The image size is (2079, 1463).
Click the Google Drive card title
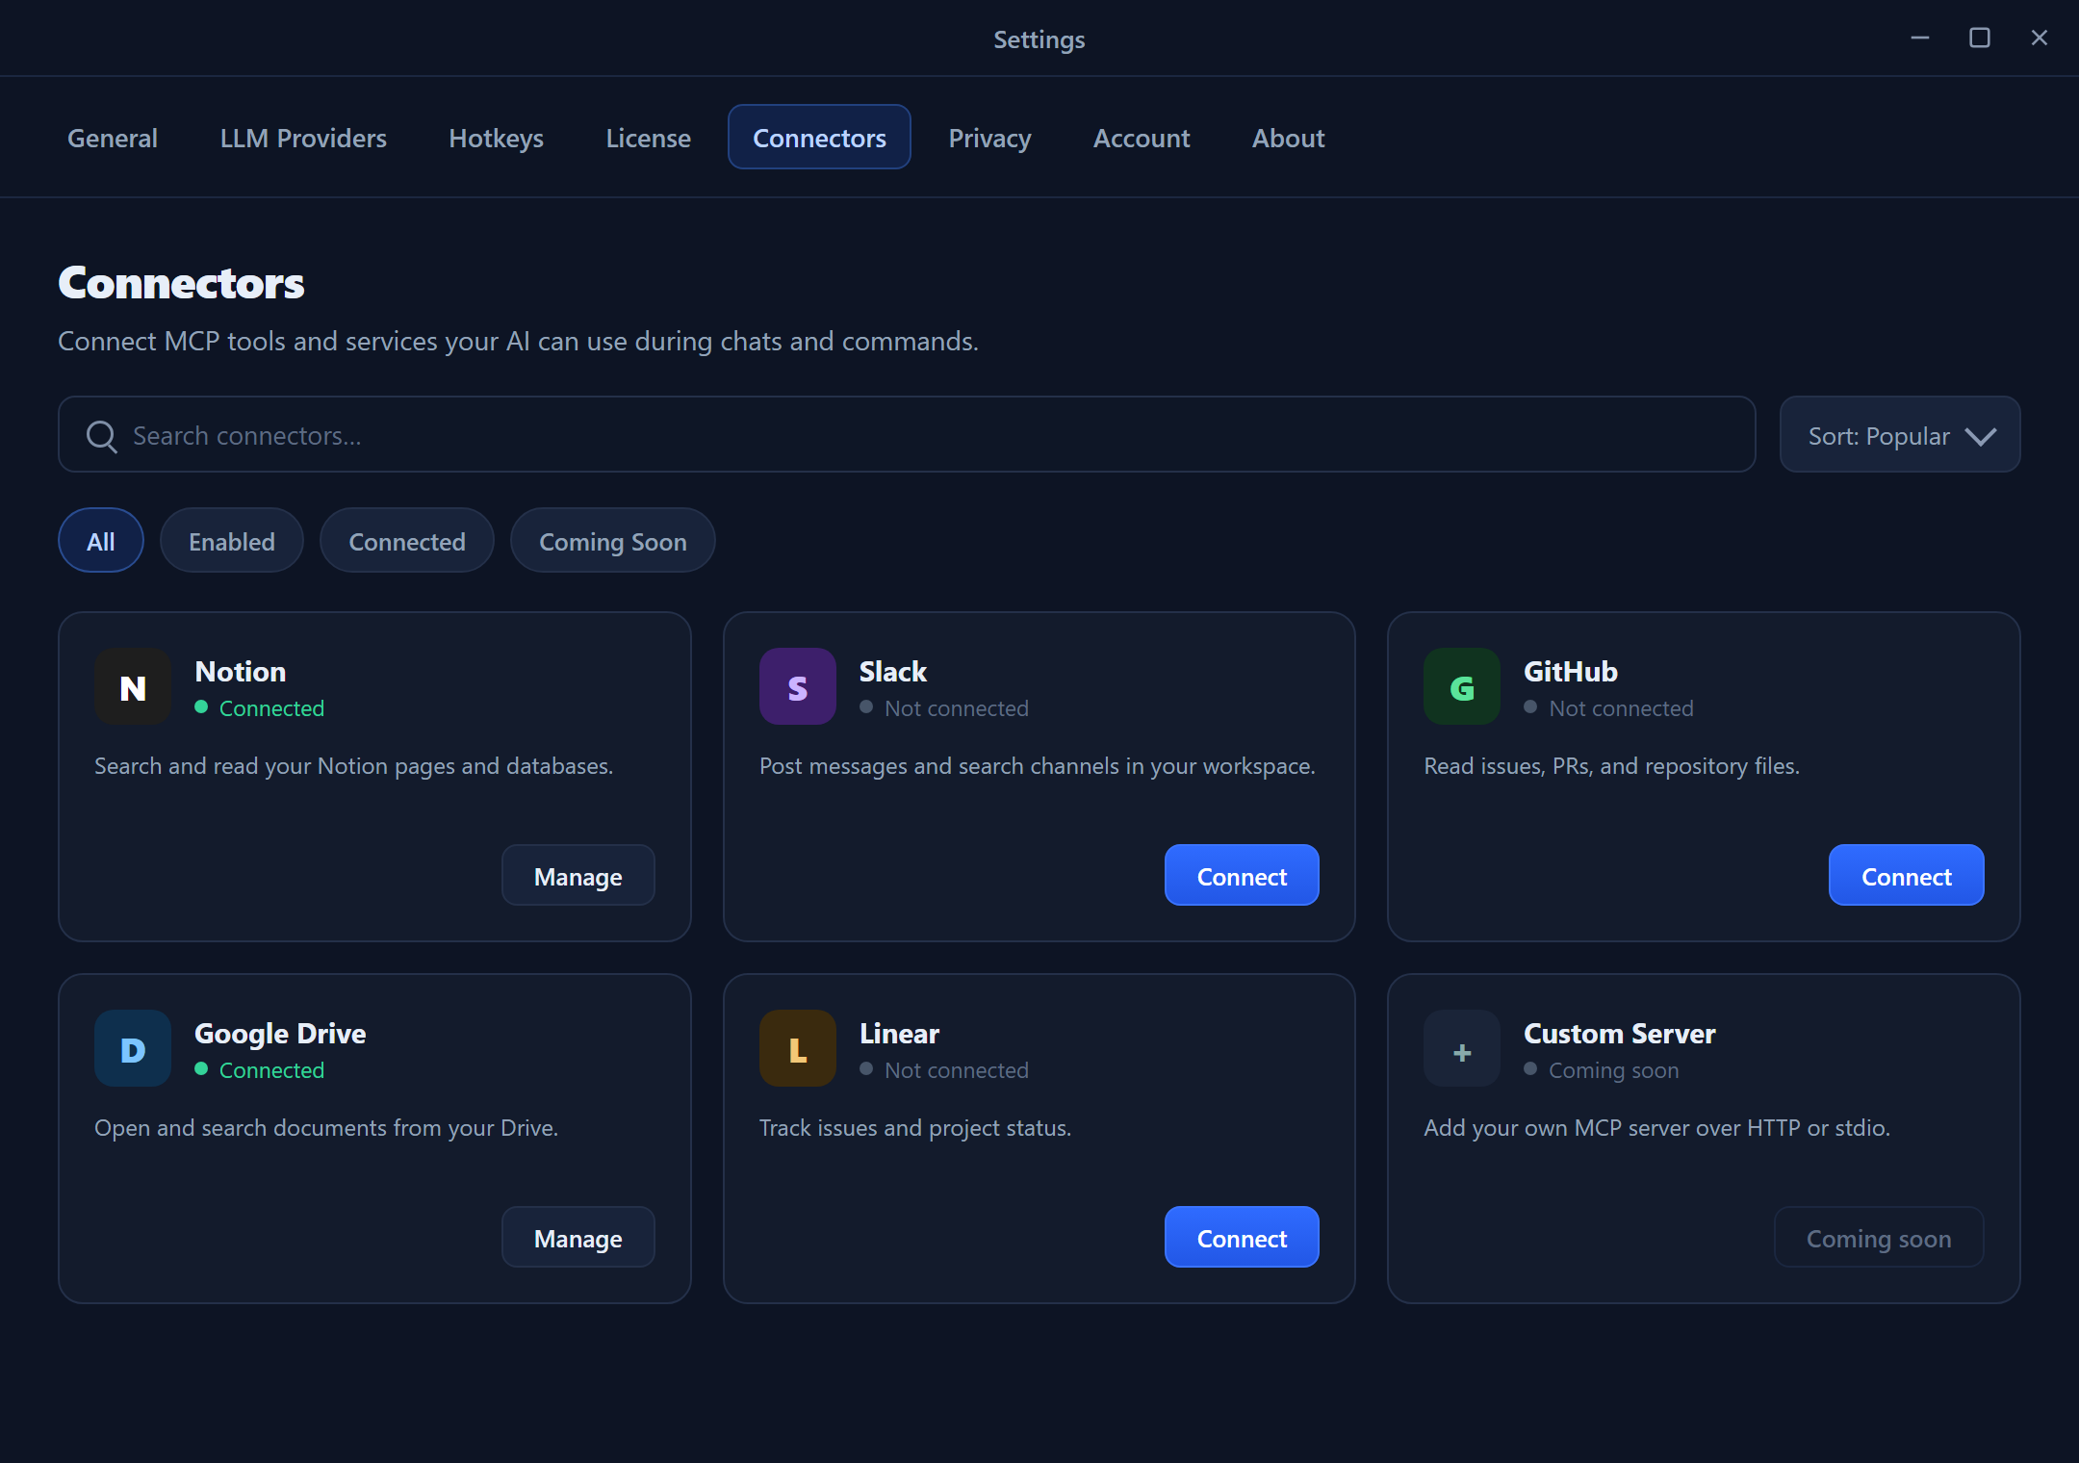click(280, 1034)
